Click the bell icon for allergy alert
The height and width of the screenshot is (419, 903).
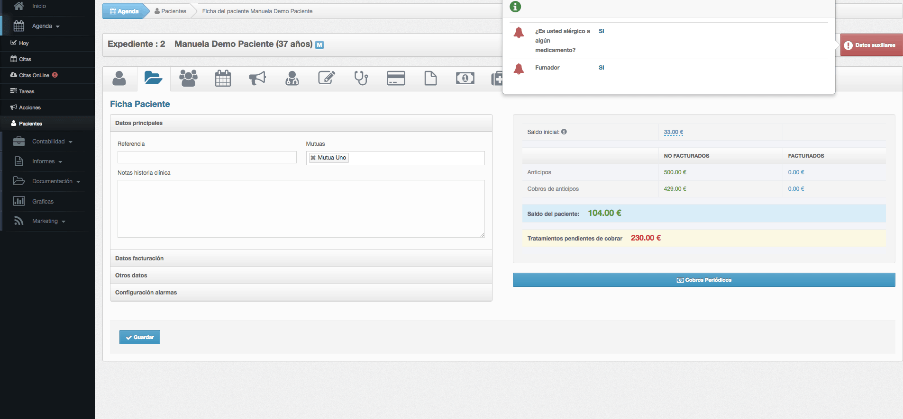click(519, 32)
